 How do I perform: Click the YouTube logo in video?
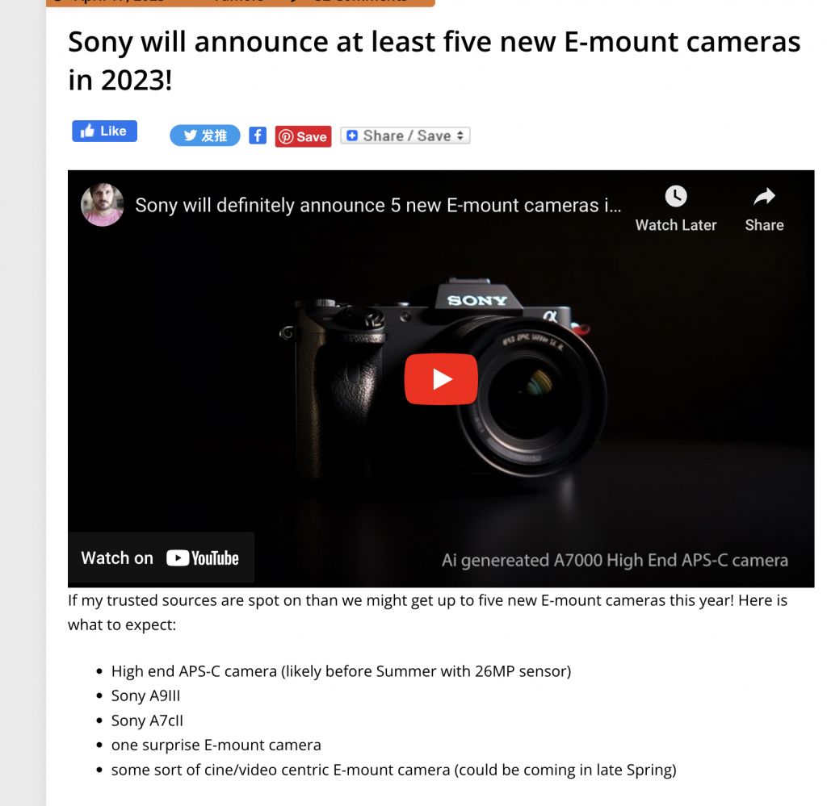click(x=203, y=558)
